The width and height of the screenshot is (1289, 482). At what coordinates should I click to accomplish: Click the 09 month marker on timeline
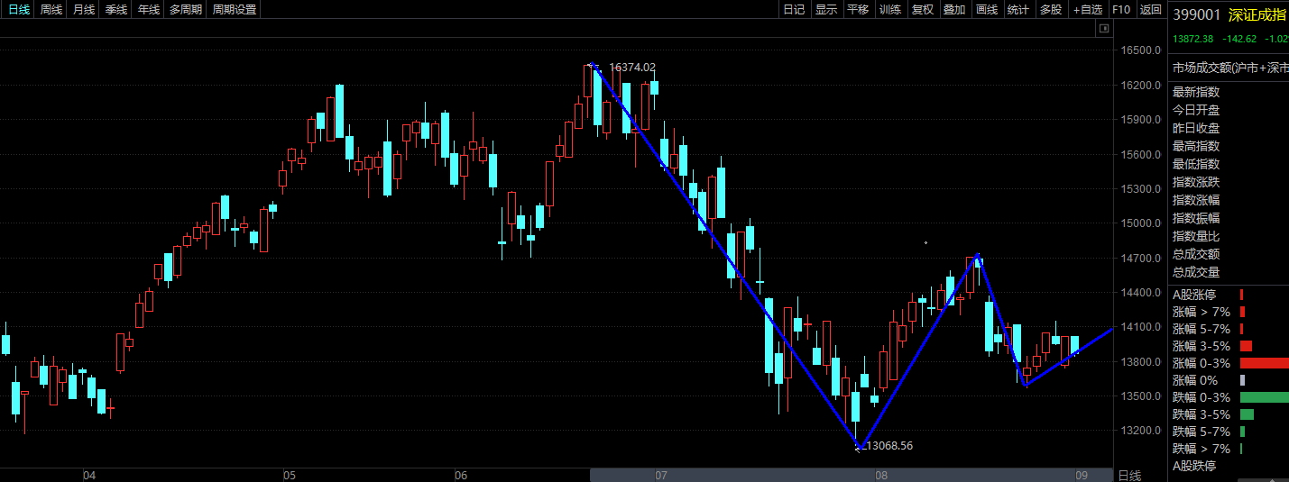coord(1082,475)
